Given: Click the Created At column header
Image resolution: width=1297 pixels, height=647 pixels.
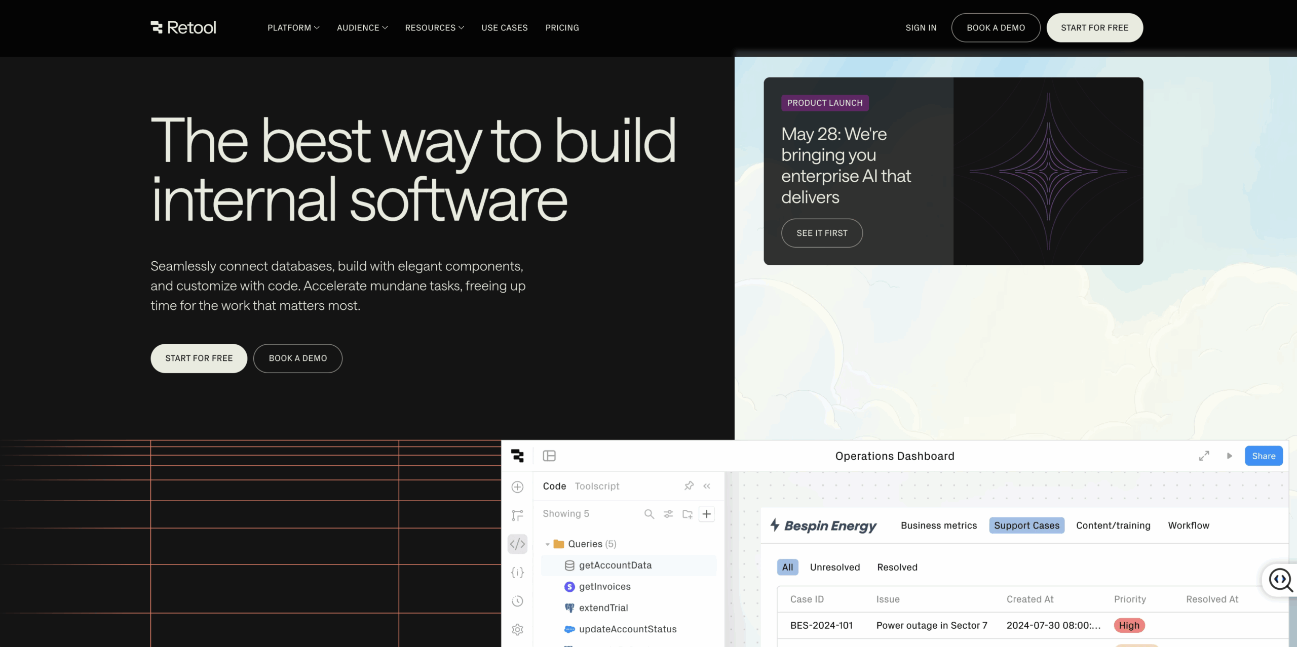Looking at the screenshot, I should pos(1030,599).
